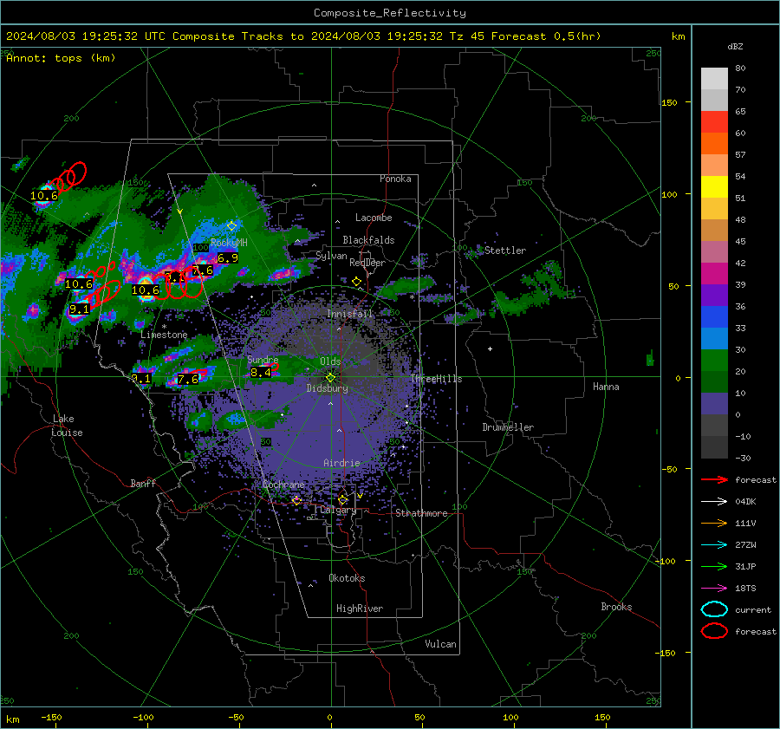Pick the red 60-65 dBZ color swatch

(714, 122)
